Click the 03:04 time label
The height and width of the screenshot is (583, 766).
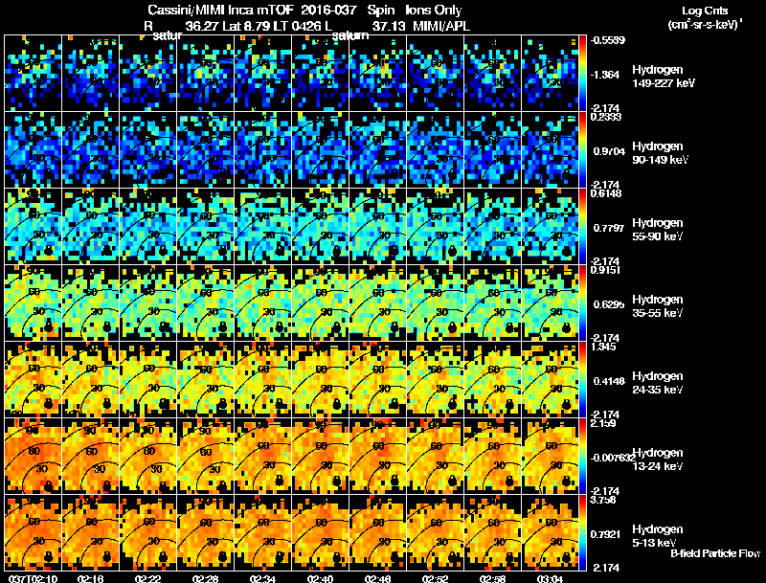point(550,579)
